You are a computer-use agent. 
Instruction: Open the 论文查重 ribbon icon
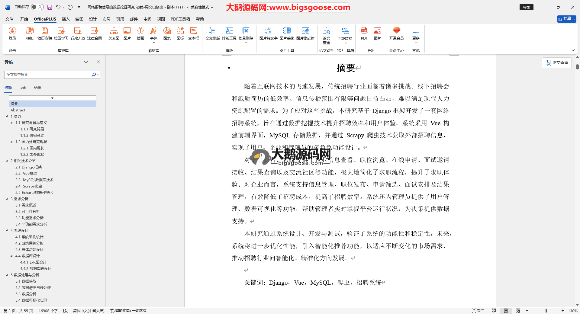326,35
